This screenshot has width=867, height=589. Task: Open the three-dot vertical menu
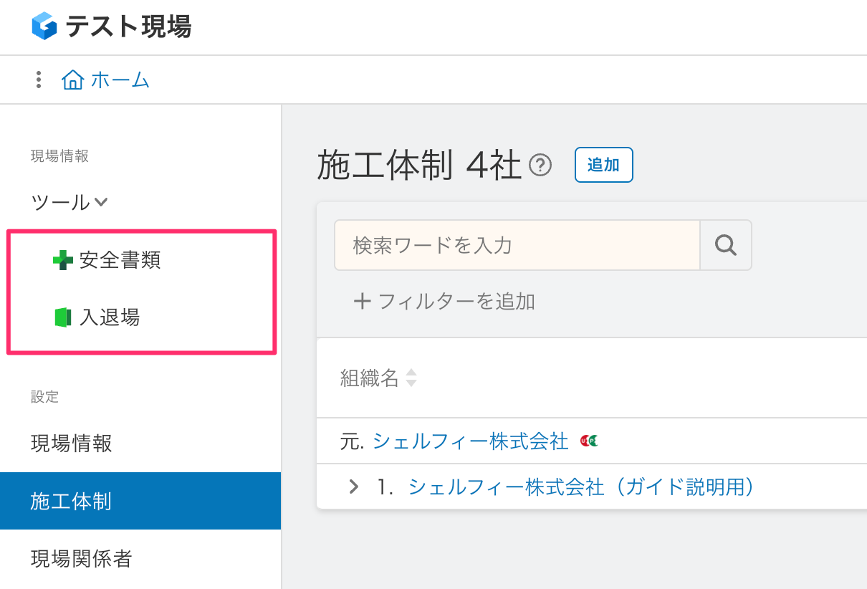[x=39, y=80]
